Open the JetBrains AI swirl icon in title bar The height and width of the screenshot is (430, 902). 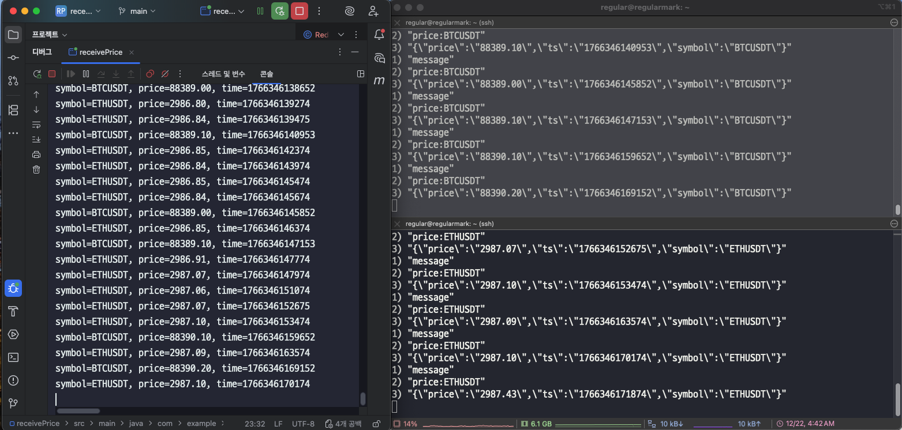[x=350, y=11]
